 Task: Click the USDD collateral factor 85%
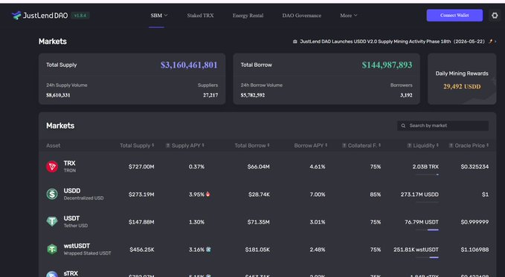click(x=376, y=195)
